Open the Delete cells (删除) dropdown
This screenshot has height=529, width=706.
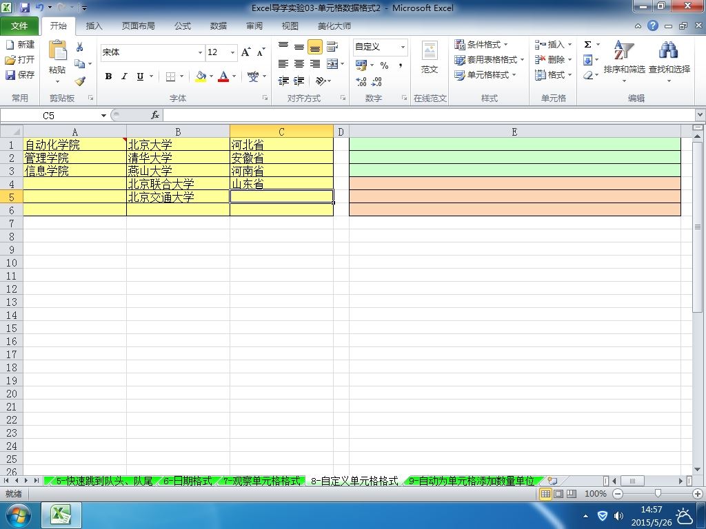[569, 60]
